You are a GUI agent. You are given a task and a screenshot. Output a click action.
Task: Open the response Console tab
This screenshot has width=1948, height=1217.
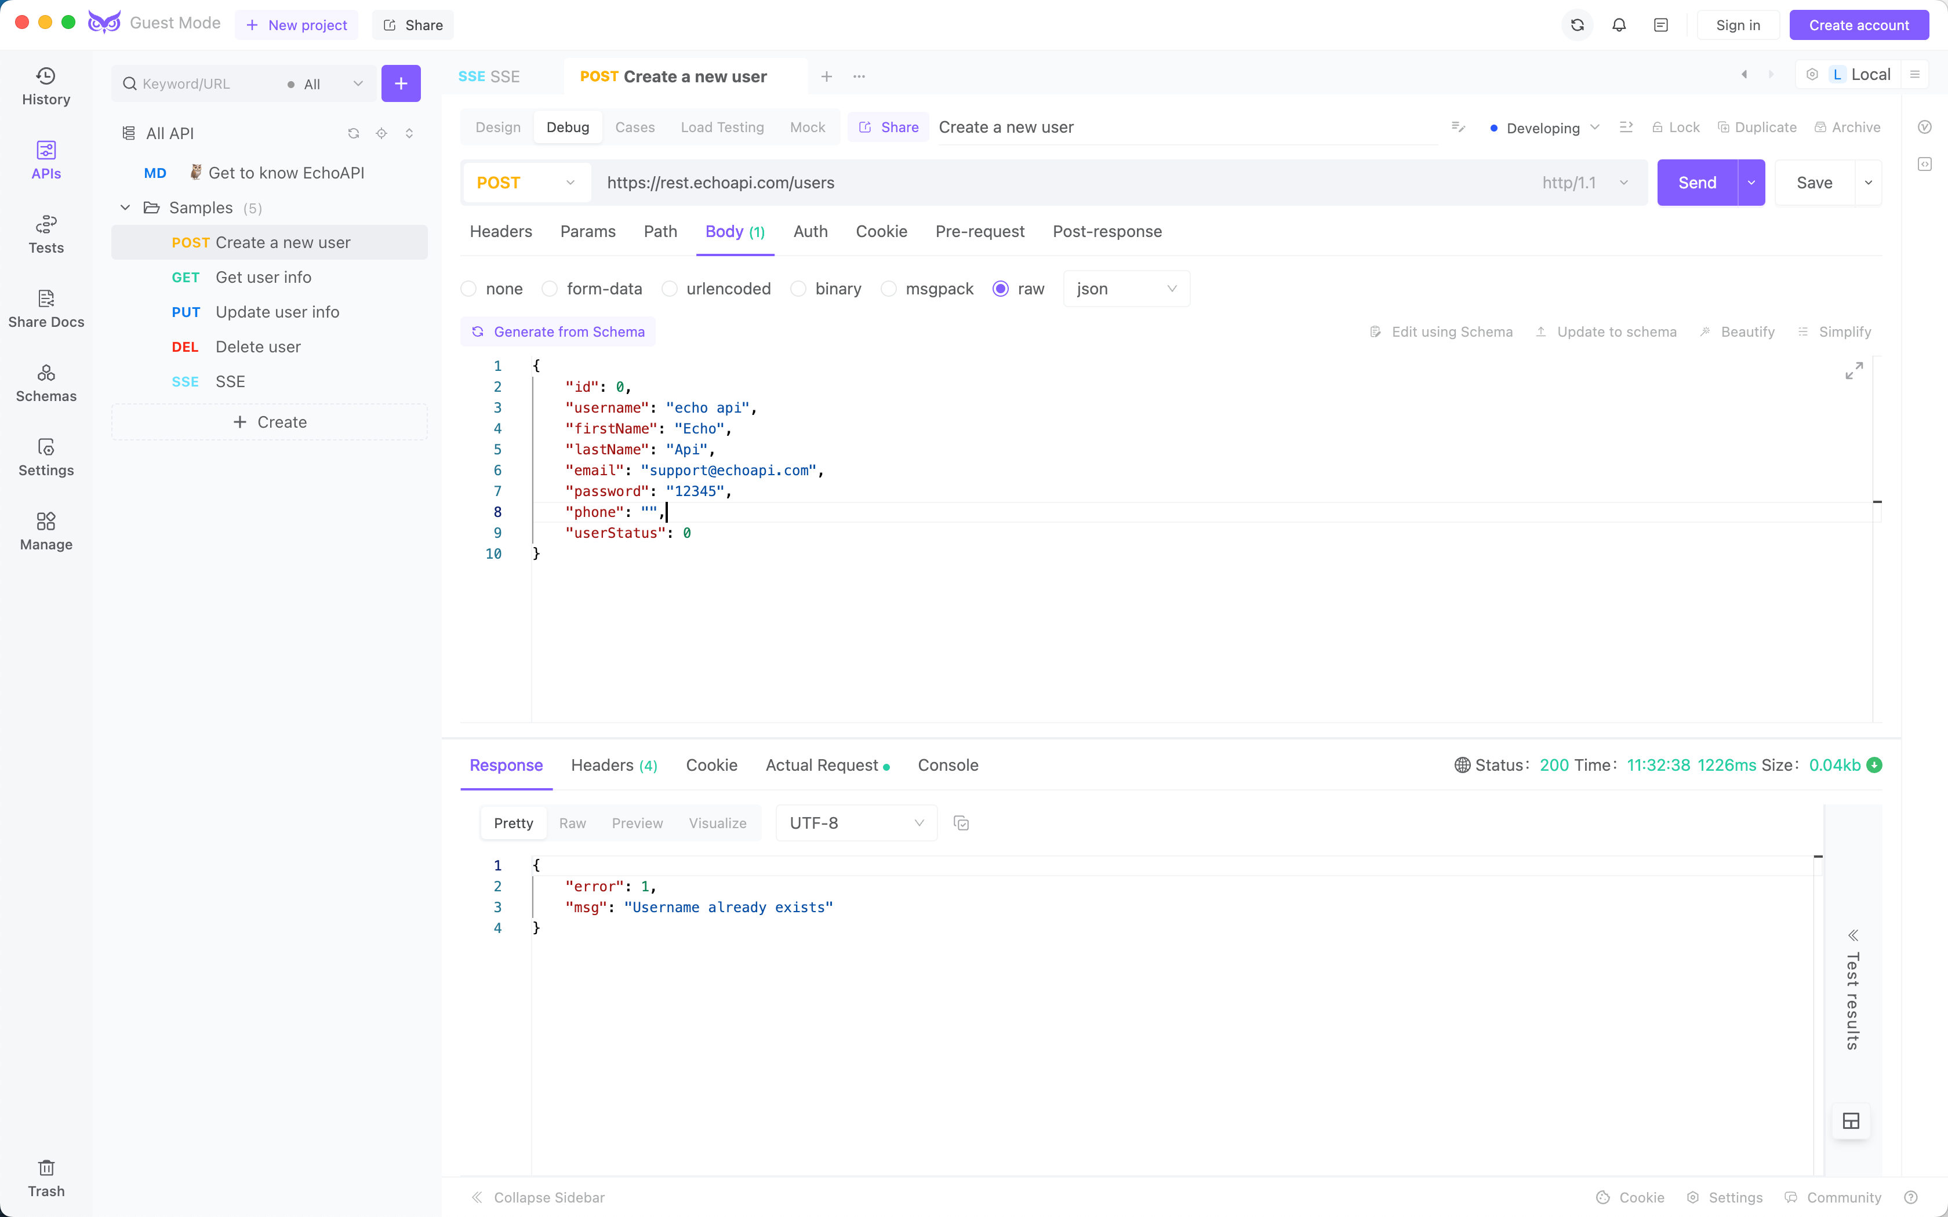947,766
